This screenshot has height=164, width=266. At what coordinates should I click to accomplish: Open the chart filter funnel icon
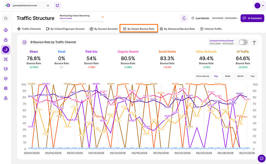[254, 43]
